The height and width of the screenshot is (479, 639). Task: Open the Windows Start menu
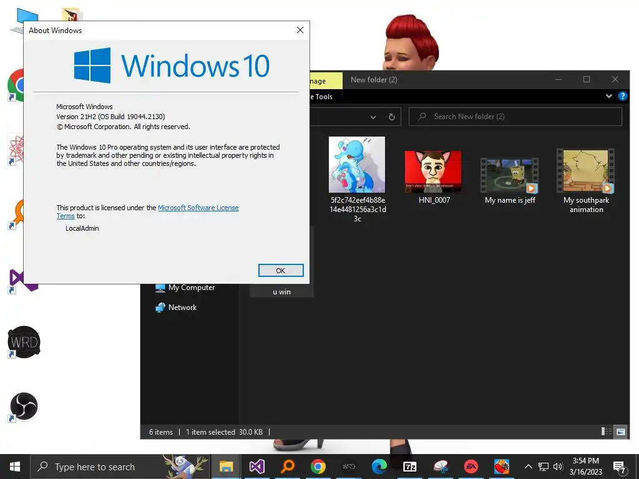[15, 467]
